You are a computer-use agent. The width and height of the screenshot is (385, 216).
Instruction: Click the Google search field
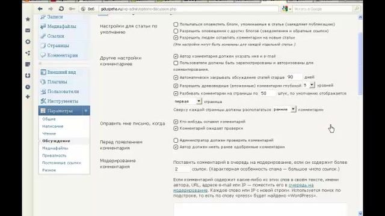(x=322, y=9)
